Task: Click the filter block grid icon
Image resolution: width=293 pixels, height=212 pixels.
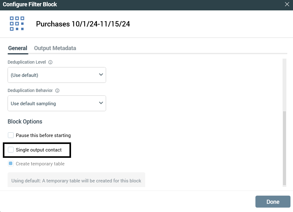Action: 17,24
